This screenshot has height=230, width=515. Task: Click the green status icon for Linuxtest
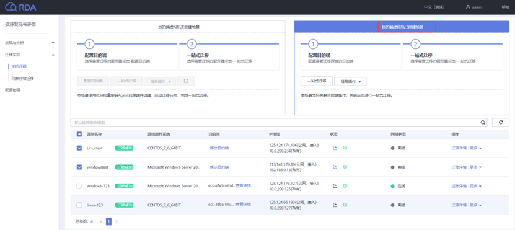coord(345,148)
